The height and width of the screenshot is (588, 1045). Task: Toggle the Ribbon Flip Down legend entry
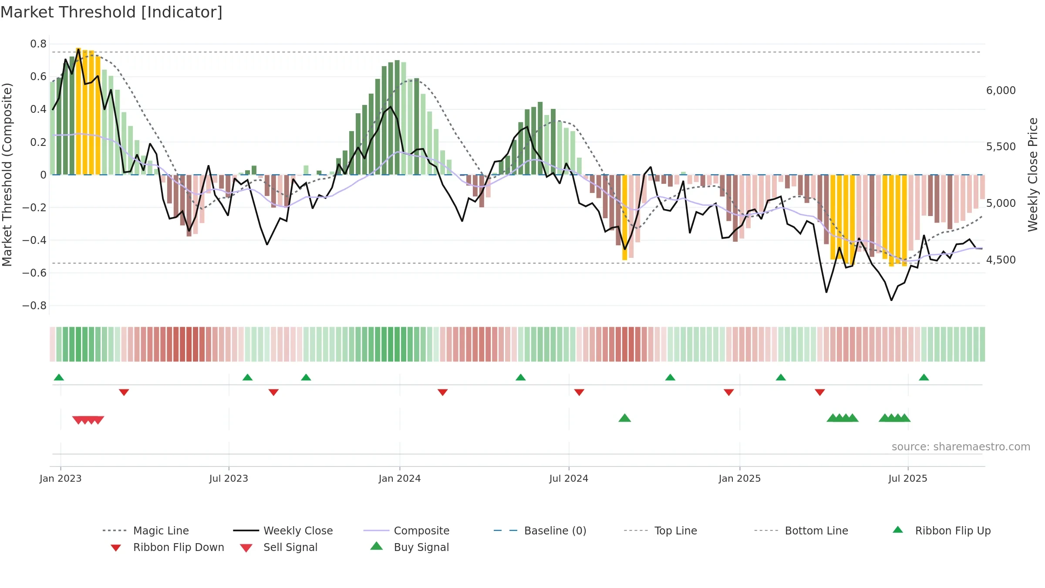pyautogui.click(x=167, y=547)
